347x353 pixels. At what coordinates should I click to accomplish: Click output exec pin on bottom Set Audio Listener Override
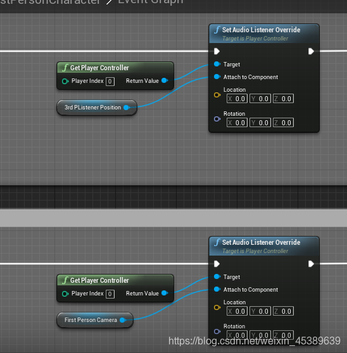(x=311, y=264)
